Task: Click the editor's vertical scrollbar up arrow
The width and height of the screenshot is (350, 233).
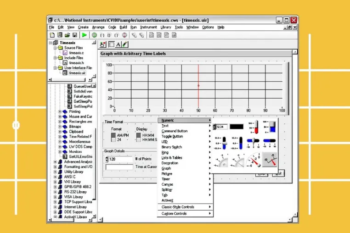Action: point(295,52)
